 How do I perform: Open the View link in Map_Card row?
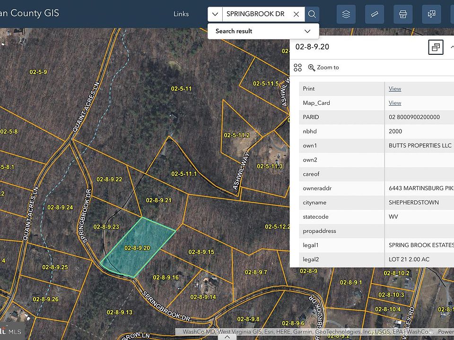point(395,103)
